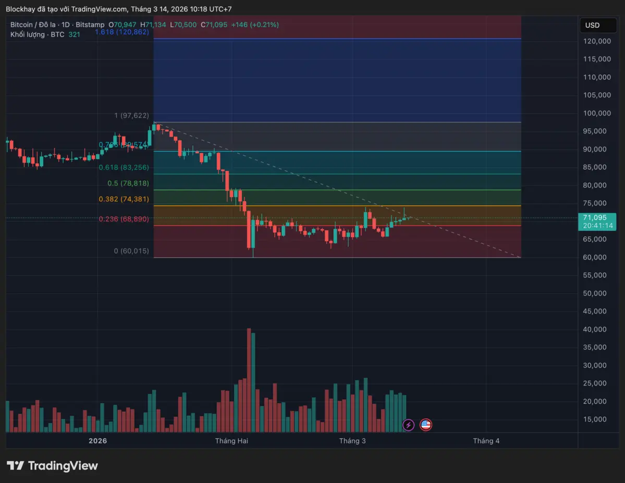Open the USD currency selector
This screenshot has width=625, height=483.
(x=596, y=25)
